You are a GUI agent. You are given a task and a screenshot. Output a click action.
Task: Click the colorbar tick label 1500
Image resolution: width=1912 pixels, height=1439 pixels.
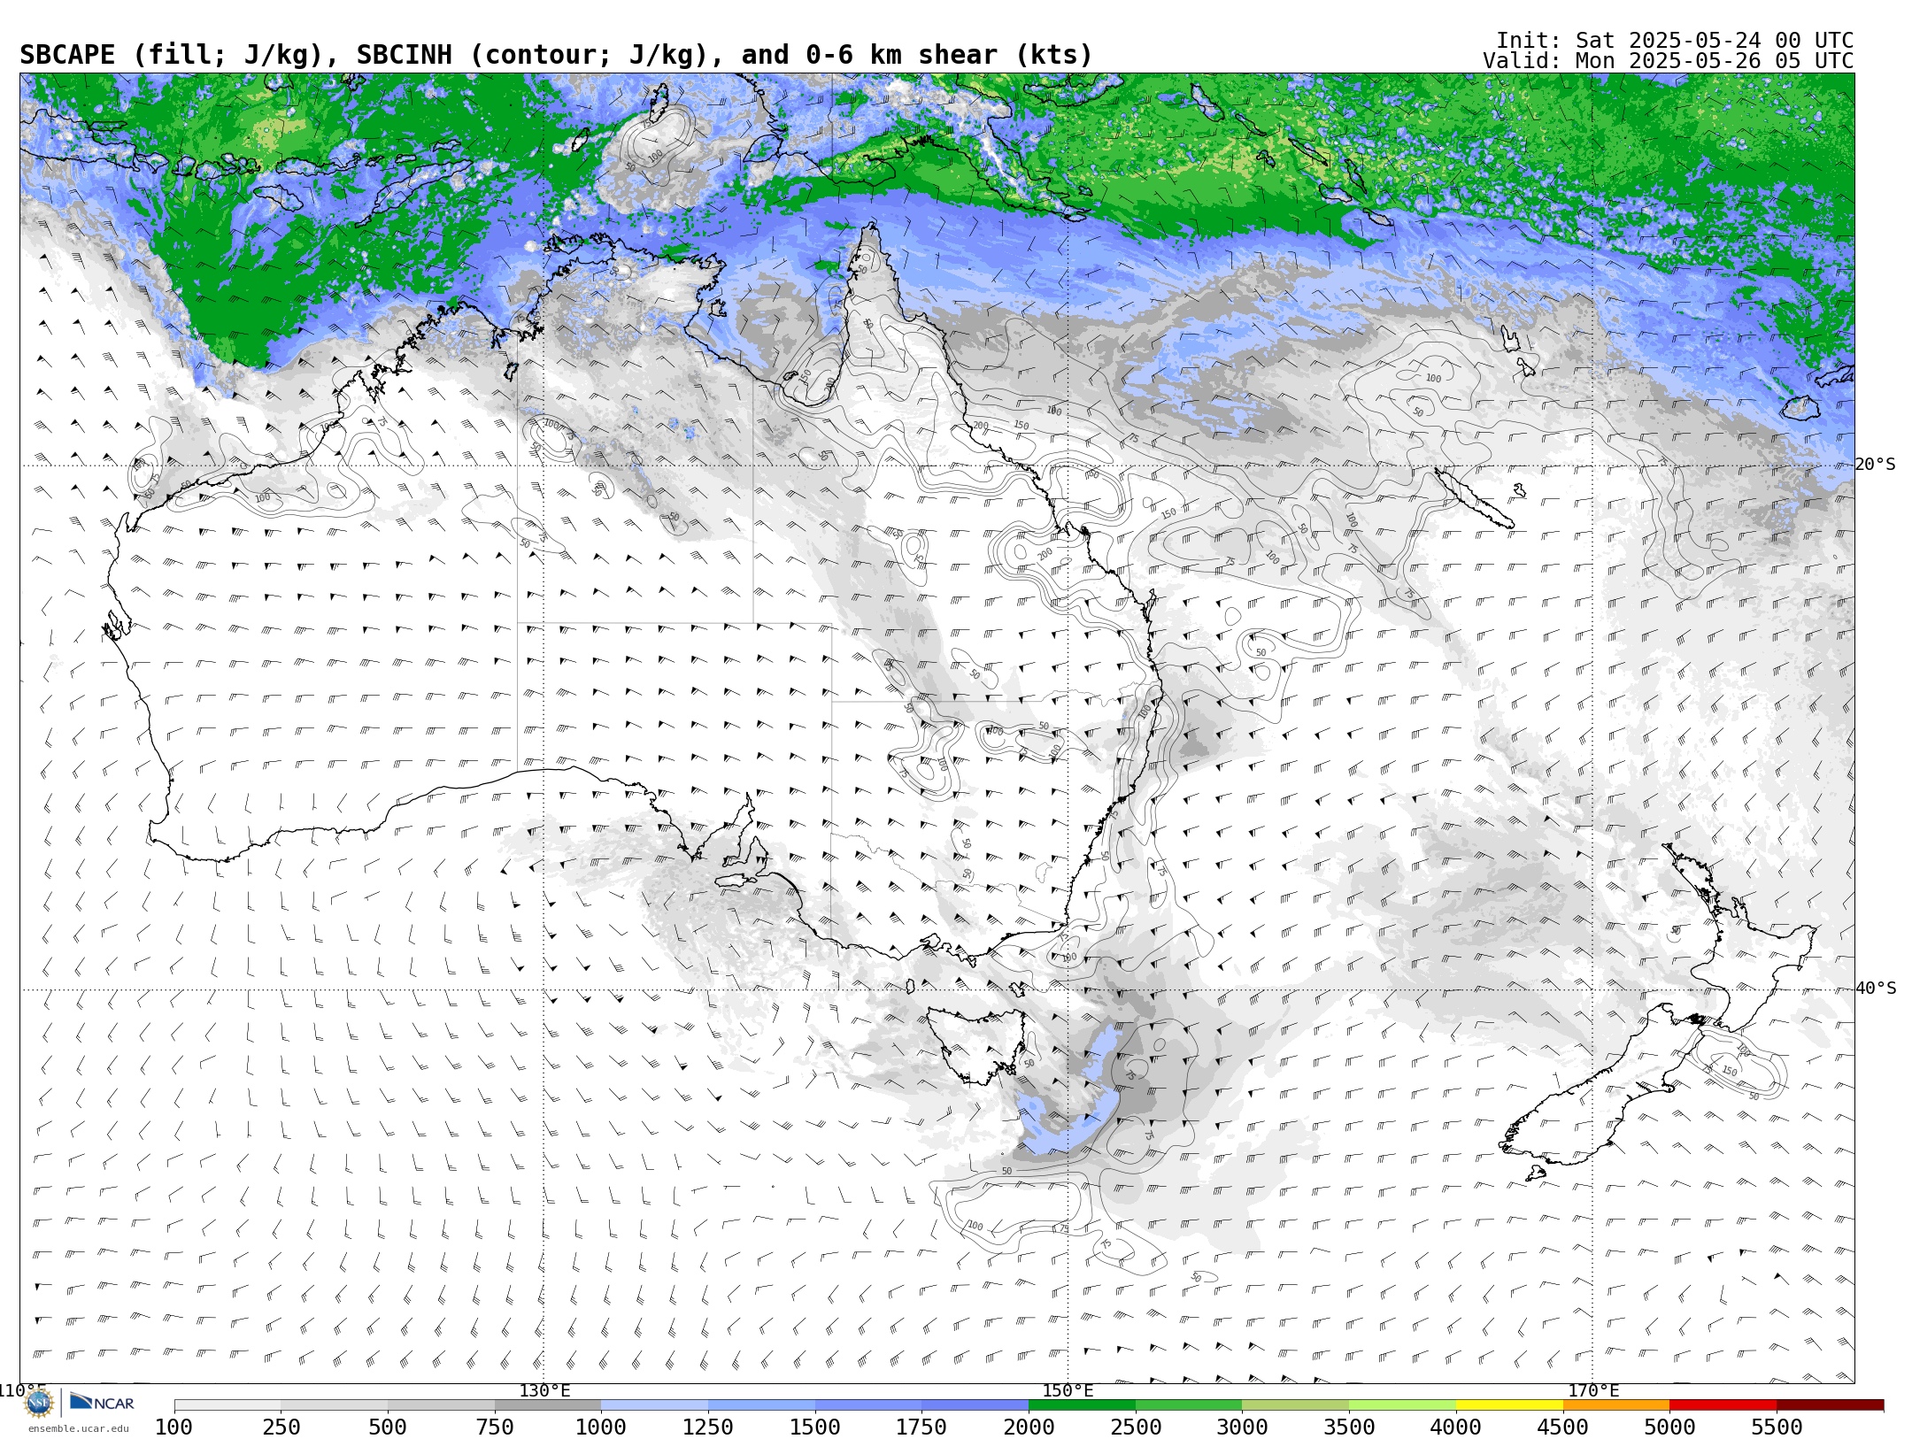pyautogui.click(x=815, y=1427)
